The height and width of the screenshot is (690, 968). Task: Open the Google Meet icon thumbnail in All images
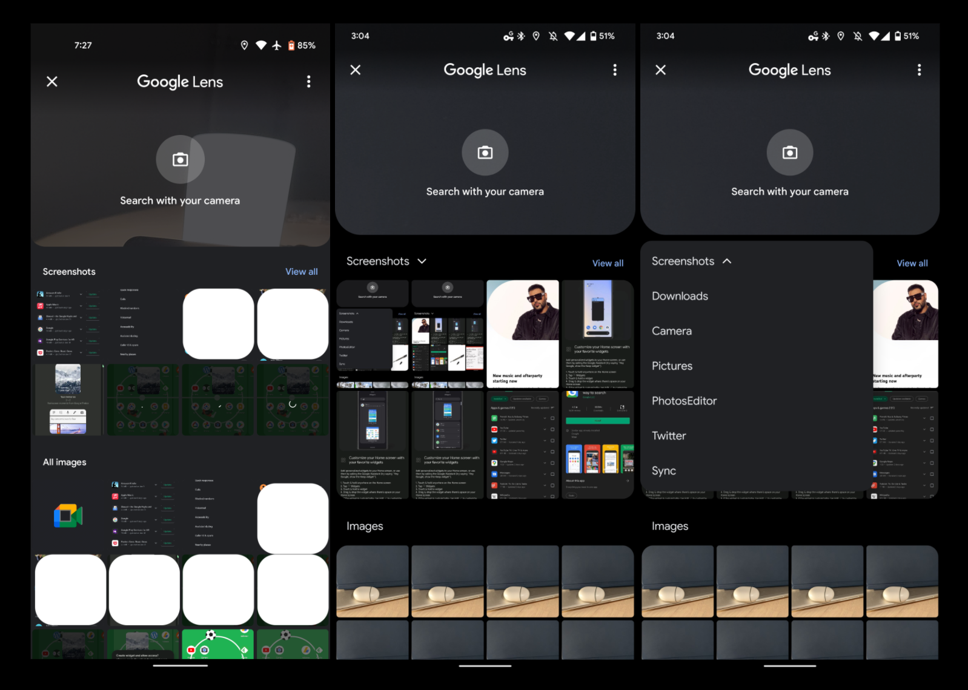point(68,516)
